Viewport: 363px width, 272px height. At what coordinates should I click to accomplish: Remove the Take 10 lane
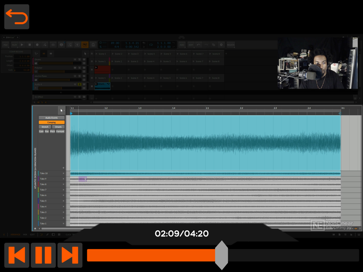(64, 173)
